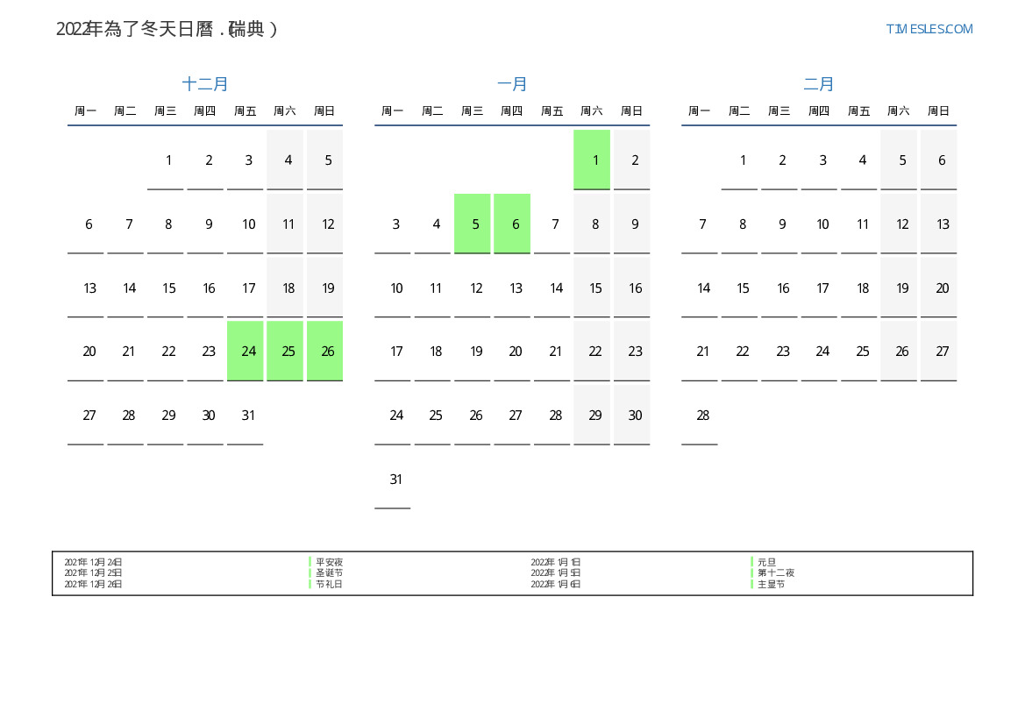The height and width of the screenshot is (725, 1025).
Task: Select January 20 in 一月
Action: pos(512,351)
